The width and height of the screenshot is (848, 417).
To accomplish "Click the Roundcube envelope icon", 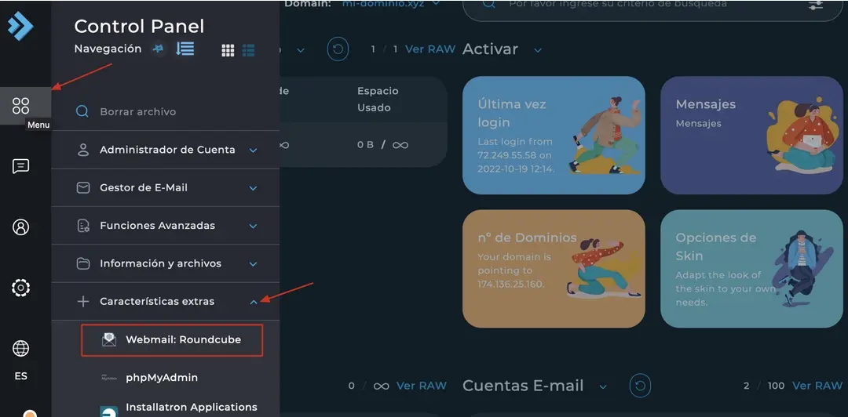I will click(109, 339).
